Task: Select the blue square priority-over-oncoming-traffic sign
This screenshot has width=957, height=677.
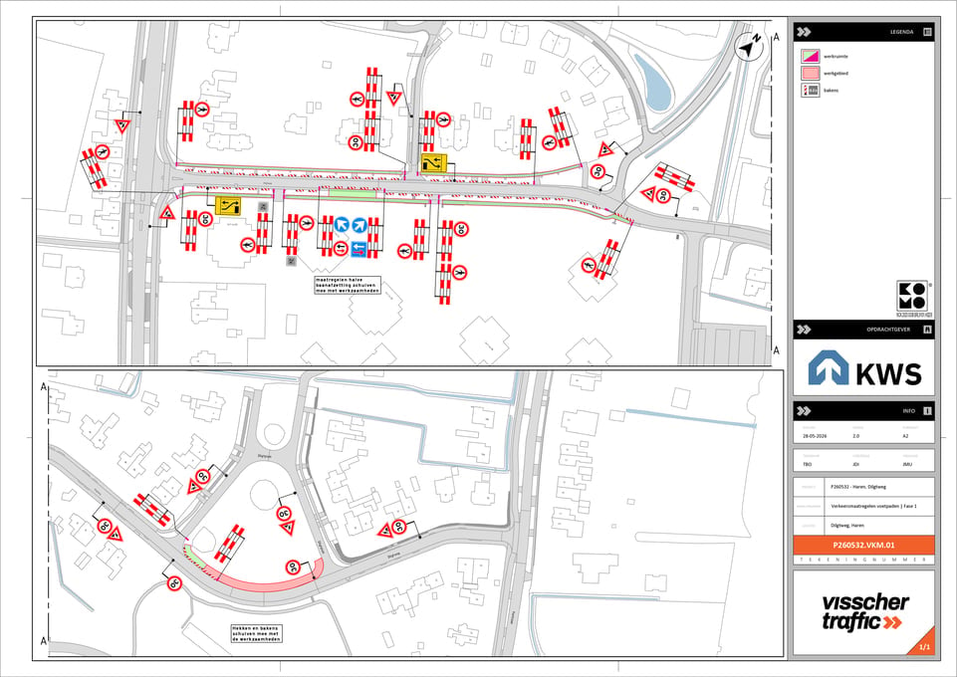Action: [359, 248]
